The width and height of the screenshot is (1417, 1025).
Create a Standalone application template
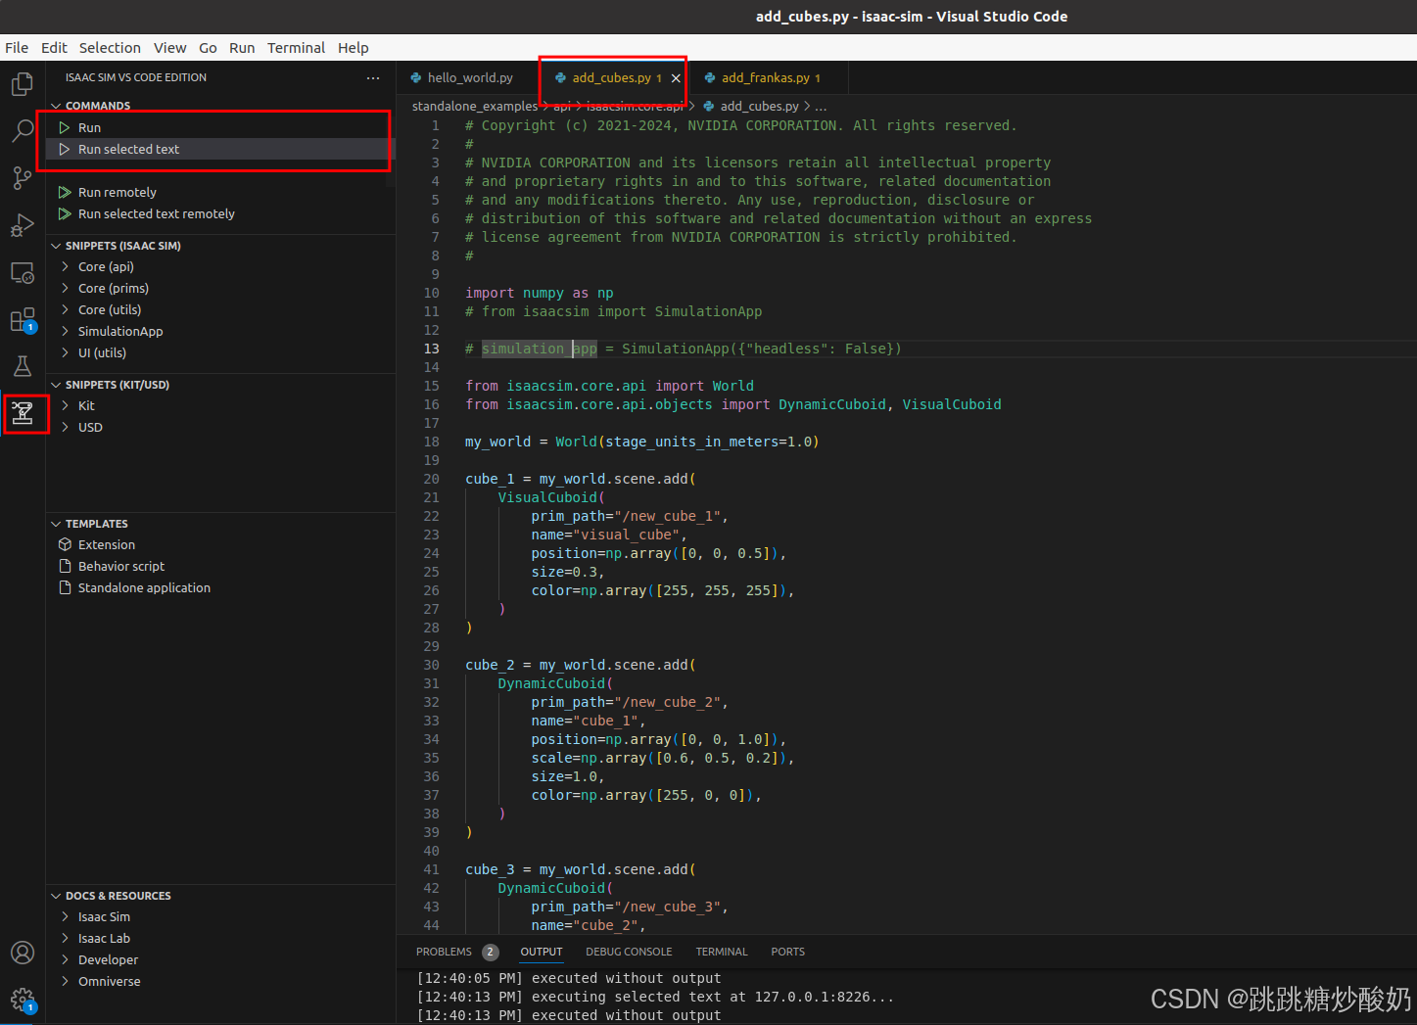point(144,587)
